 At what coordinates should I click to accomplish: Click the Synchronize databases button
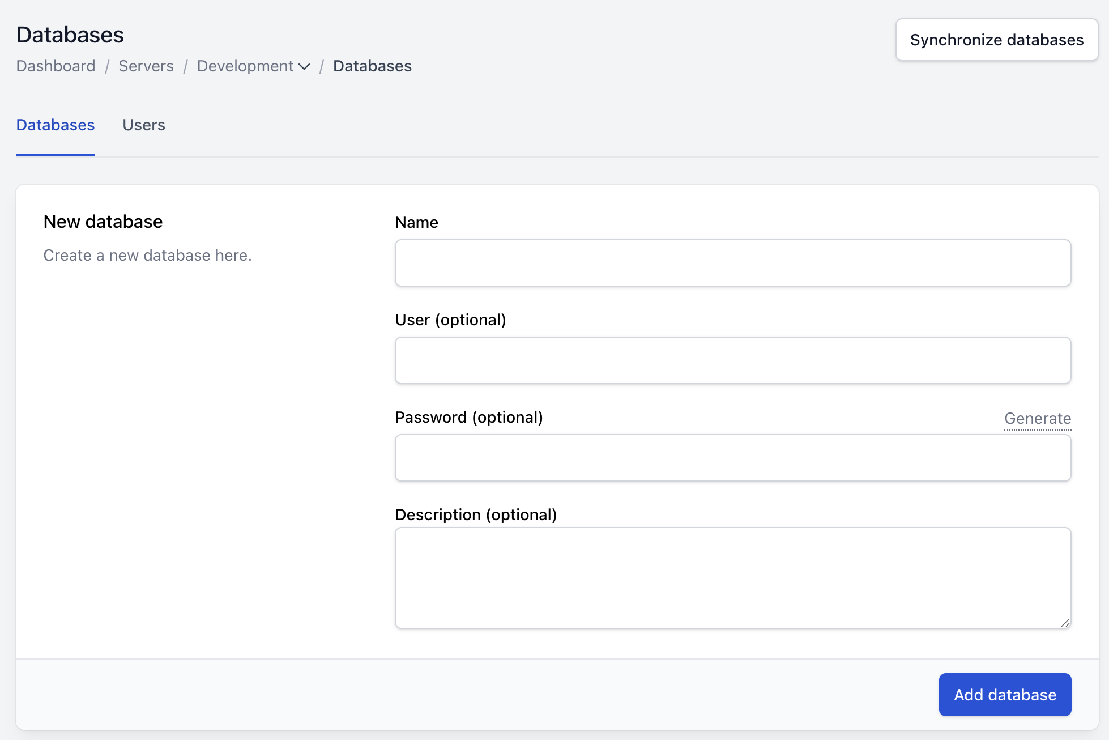(996, 40)
